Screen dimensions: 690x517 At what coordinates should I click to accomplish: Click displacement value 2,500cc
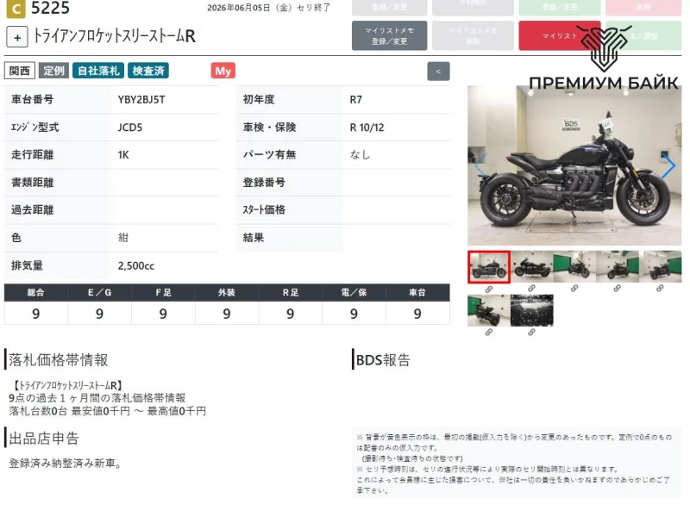pyautogui.click(x=136, y=266)
